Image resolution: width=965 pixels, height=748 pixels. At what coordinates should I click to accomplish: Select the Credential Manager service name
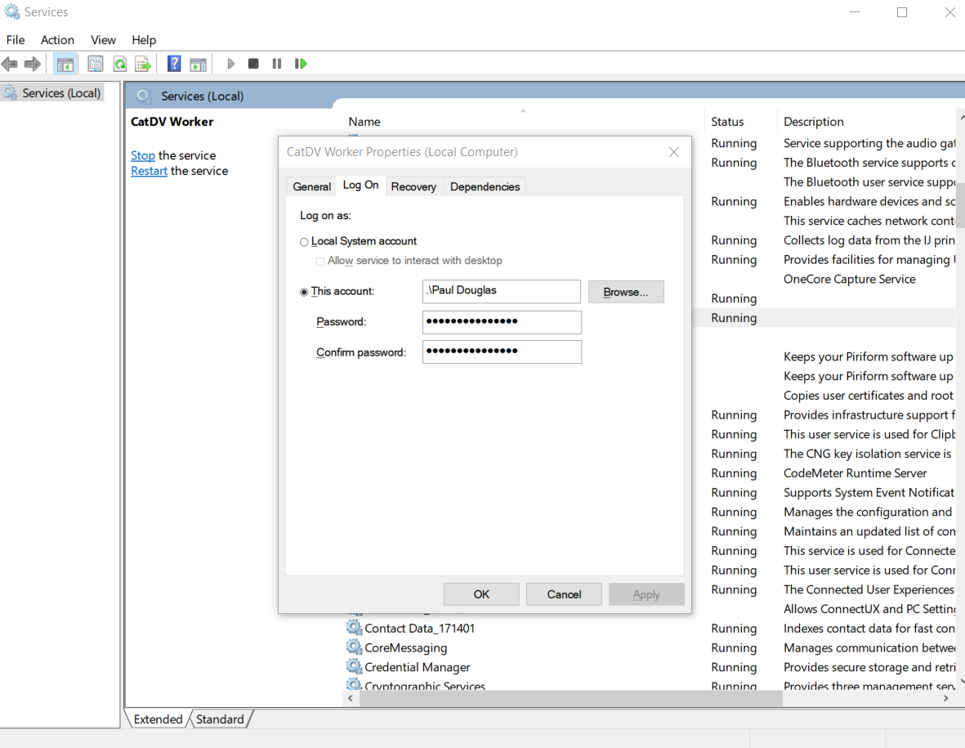pos(418,667)
